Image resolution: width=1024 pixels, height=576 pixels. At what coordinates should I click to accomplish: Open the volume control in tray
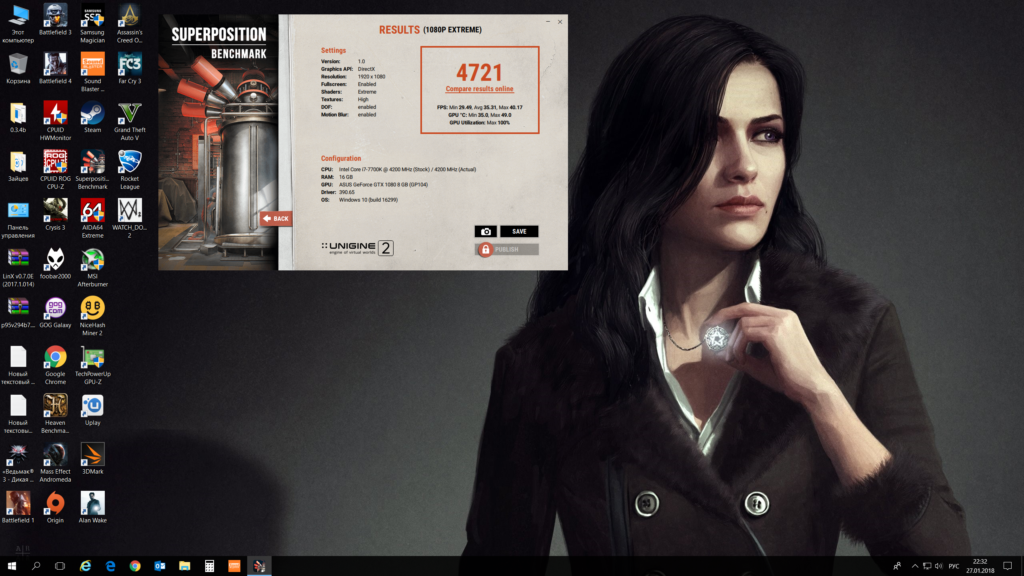pyautogui.click(x=938, y=566)
